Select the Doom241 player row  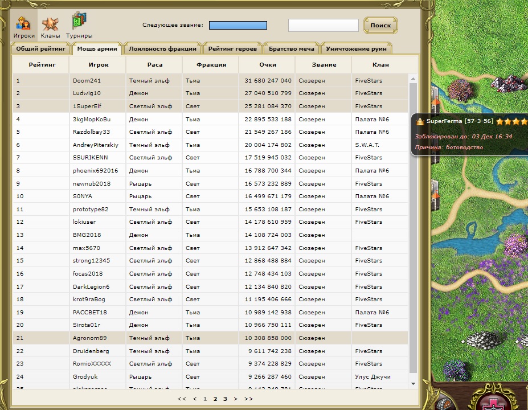[87, 81]
